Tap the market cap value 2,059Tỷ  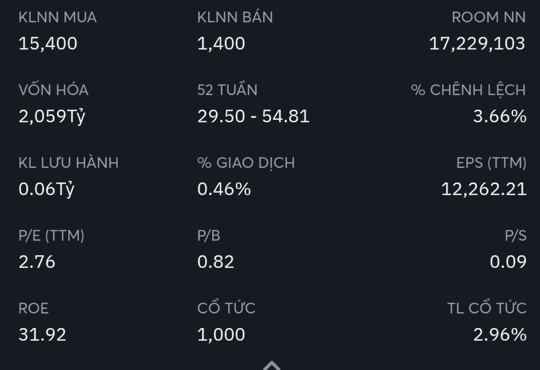pyautogui.click(x=52, y=116)
